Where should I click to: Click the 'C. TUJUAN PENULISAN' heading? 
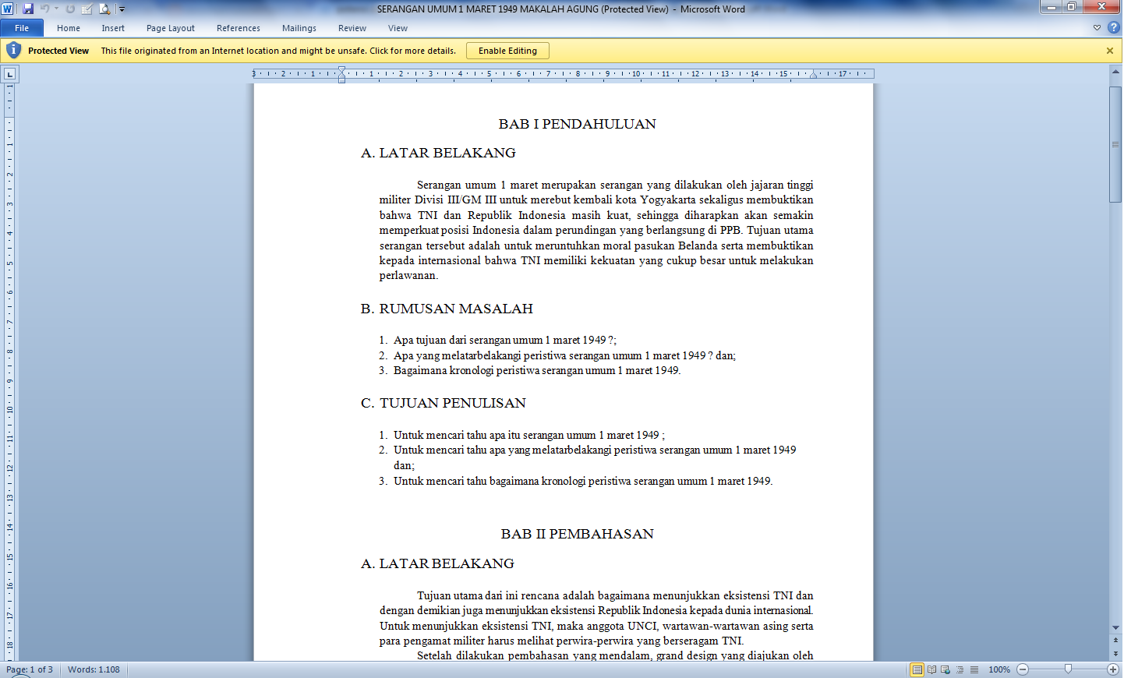[x=444, y=403]
